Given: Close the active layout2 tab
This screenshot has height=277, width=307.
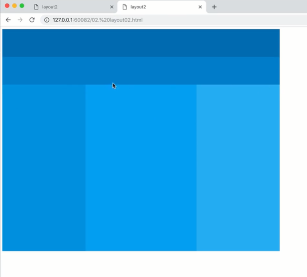Looking at the screenshot, I should point(200,7).
